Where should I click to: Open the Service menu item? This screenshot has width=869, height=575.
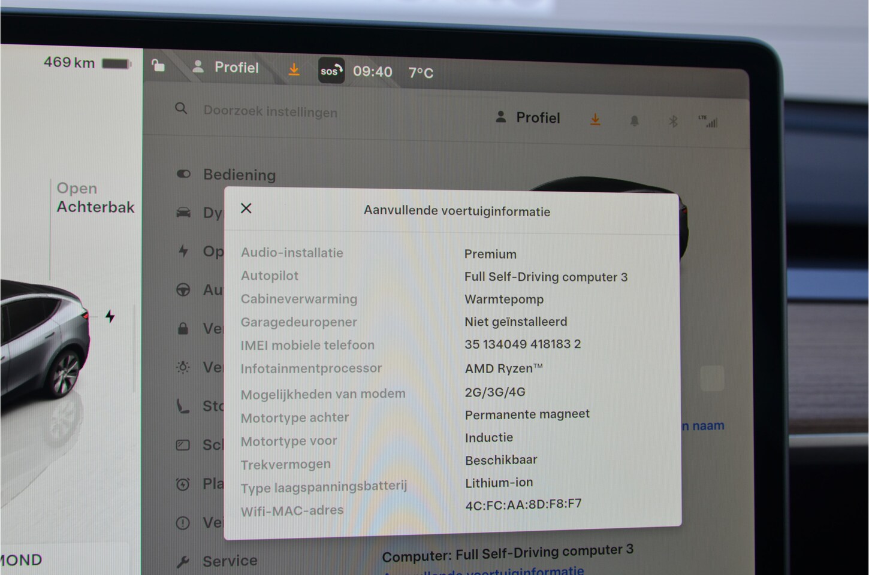pos(230,561)
